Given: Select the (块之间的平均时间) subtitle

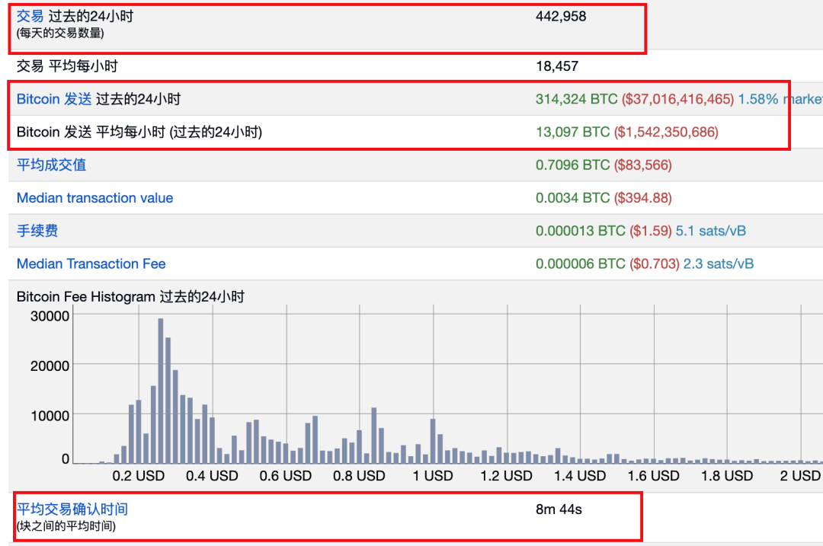Looking at the screenshot, I should pyautogui.click(x=66, y=526).
